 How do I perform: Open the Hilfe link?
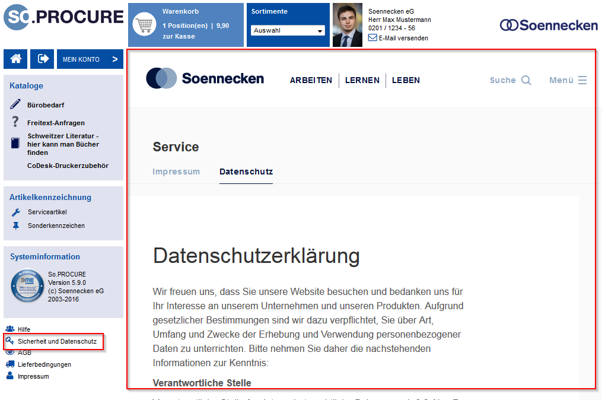click(24, 329)
